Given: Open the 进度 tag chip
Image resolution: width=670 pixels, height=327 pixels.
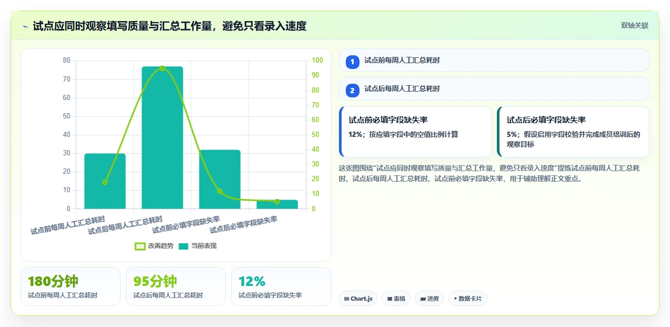Looking at the screenshot, I should 429,299.
